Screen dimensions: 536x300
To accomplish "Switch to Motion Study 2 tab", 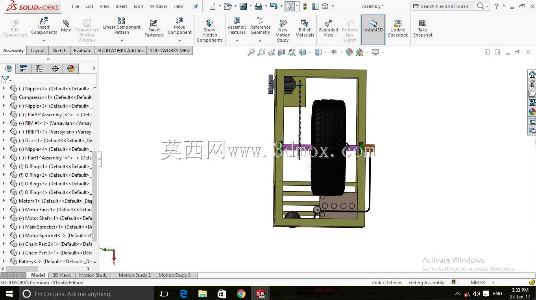I will [x=135, y=275].
